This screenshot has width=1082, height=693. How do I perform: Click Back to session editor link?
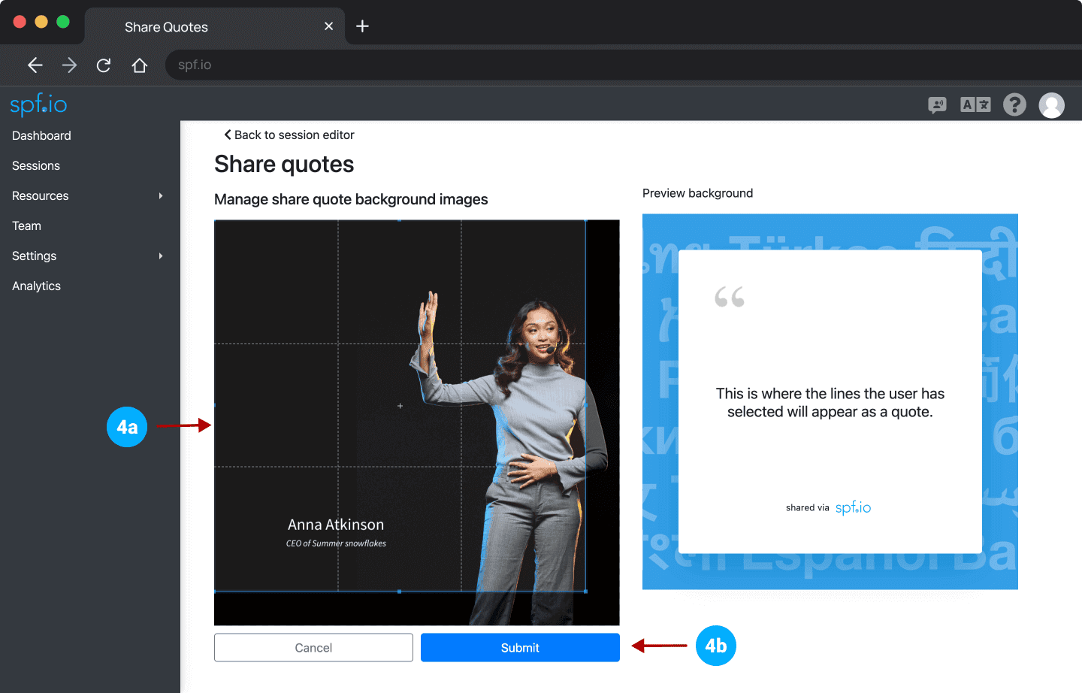click(x=289, y=135)
